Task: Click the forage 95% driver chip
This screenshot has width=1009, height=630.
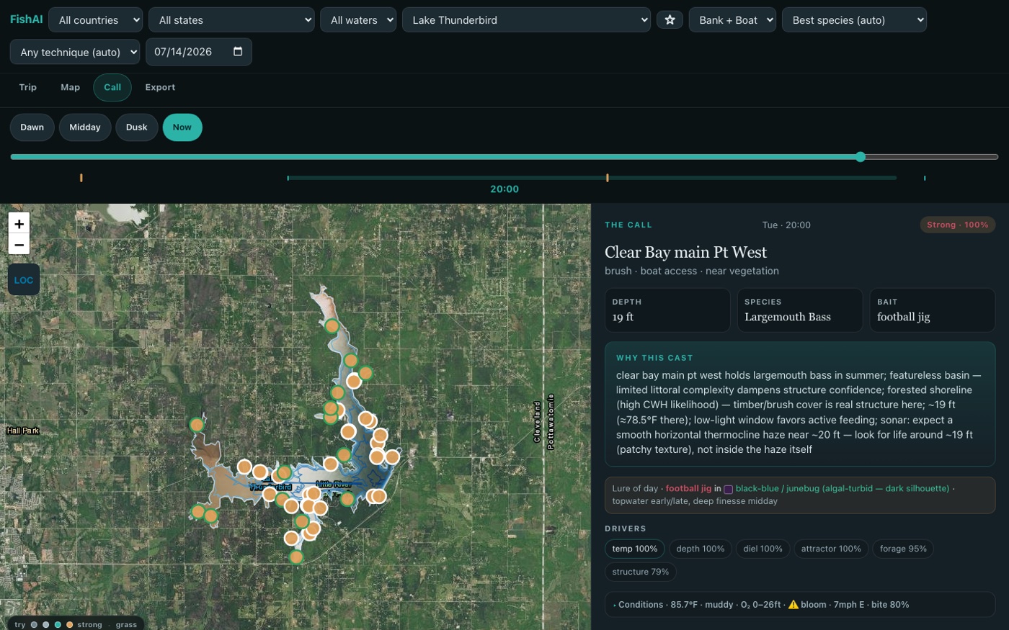Action: [903, 549]
